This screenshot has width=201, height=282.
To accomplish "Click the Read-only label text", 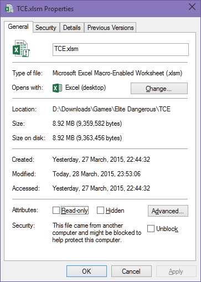I will pos(75,211).
